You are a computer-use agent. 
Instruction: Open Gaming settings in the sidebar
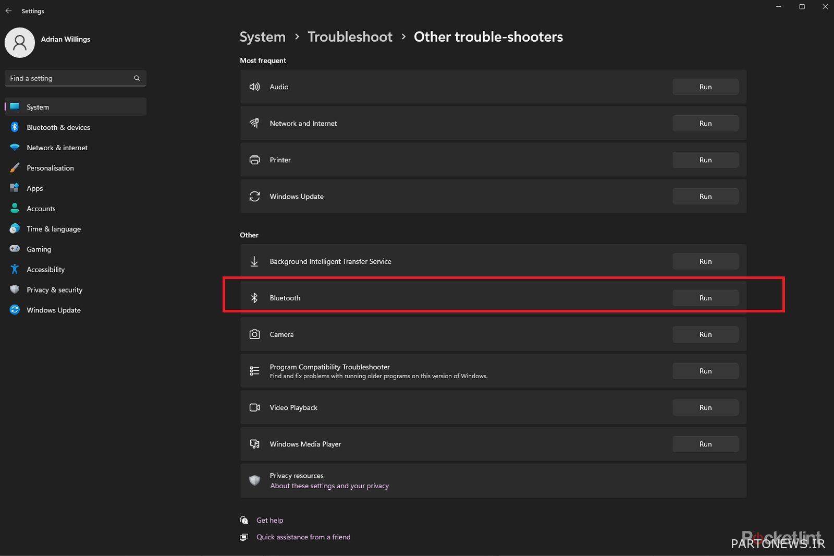click(x=76, y=249)
